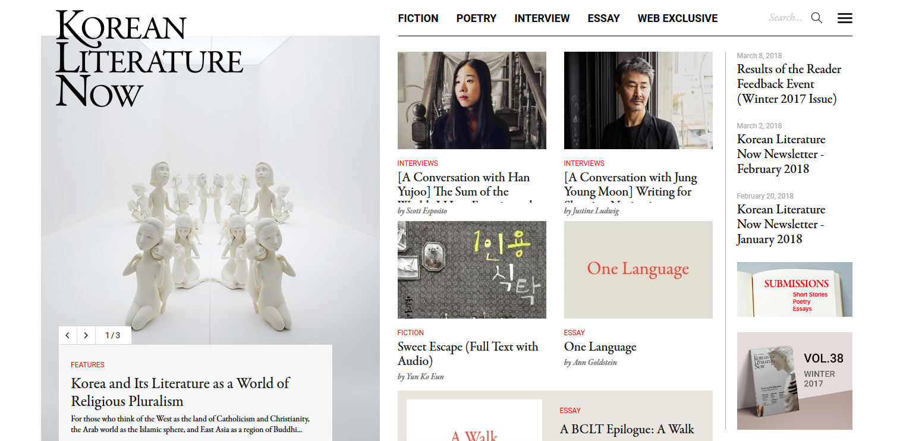
Task: Click the Submissions banner
Action: [794, 289]
